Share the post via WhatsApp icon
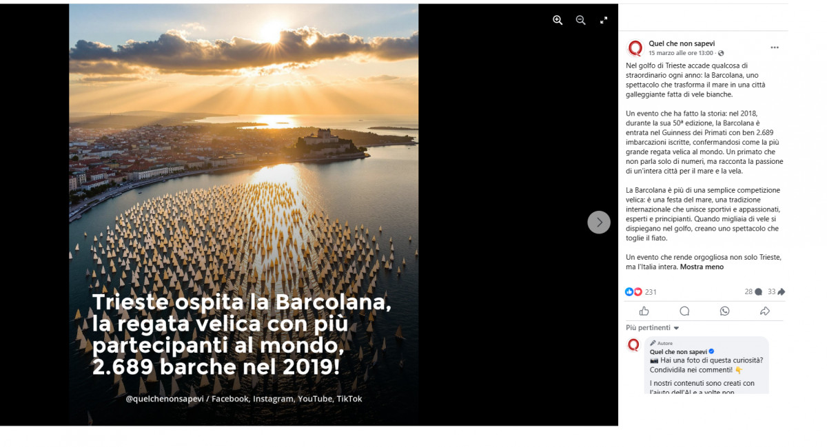 click(724, 311)
